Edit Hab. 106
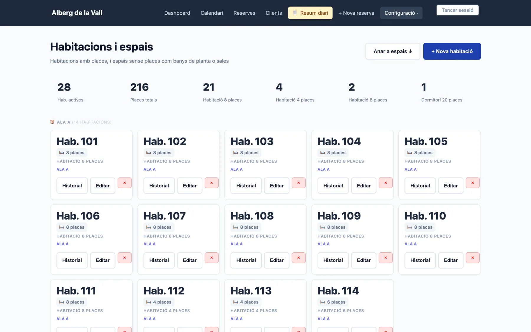 pos(103,260)
